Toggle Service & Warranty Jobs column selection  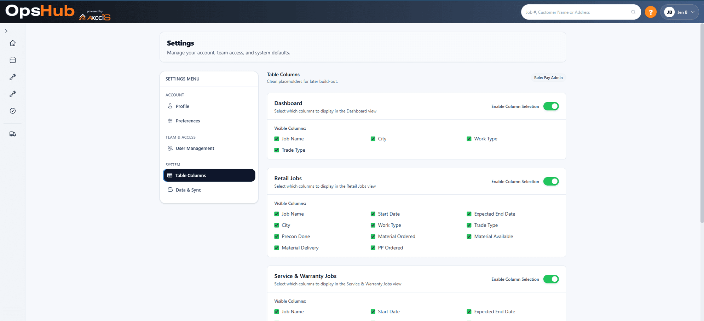point(551,279)
